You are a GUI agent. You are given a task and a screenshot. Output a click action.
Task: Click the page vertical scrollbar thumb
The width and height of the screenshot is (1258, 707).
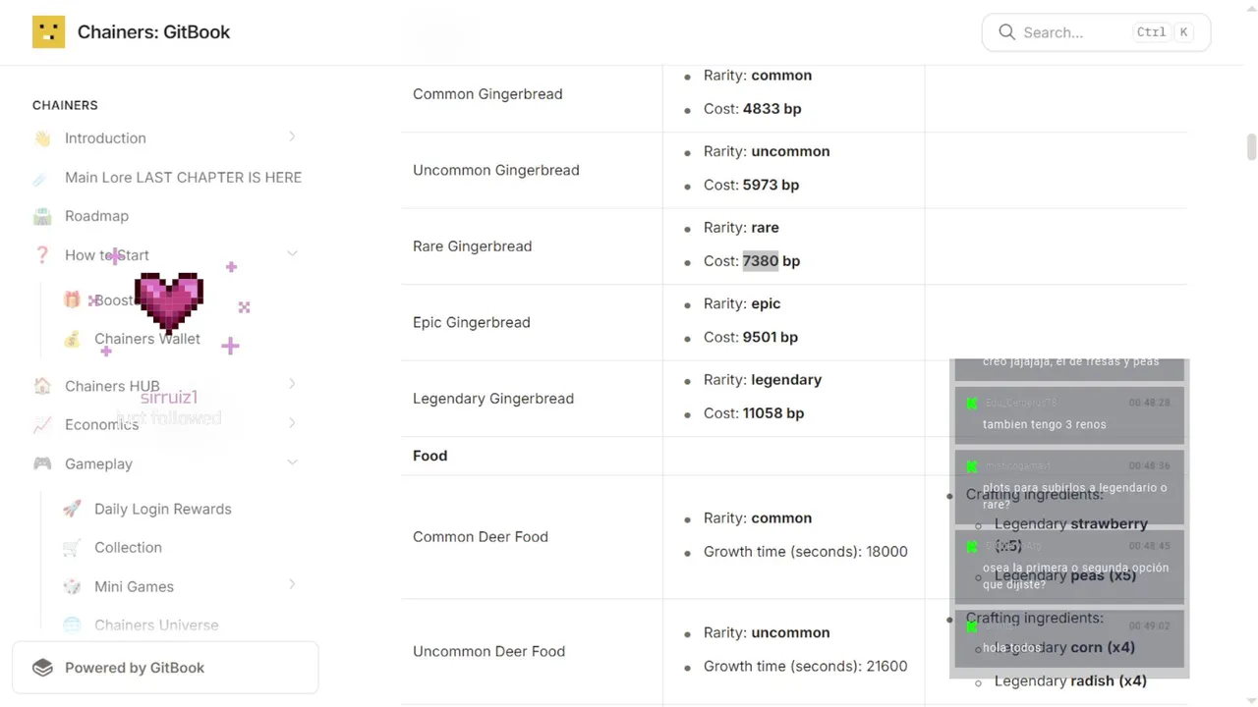1251,146
